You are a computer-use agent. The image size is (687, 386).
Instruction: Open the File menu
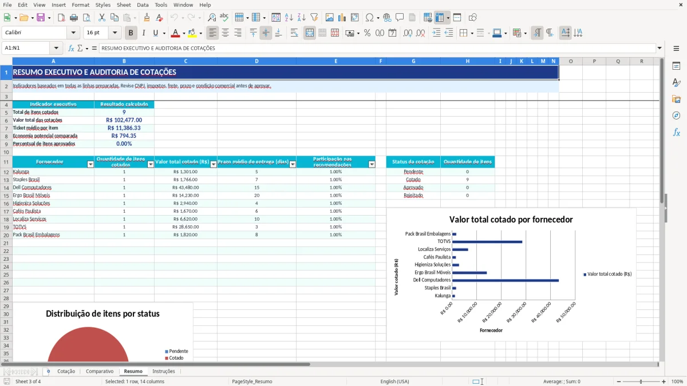pos(7,5)
